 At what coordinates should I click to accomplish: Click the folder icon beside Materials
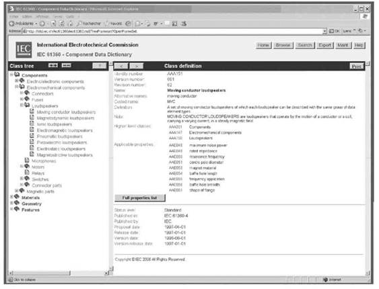click(x=17, y=197)
